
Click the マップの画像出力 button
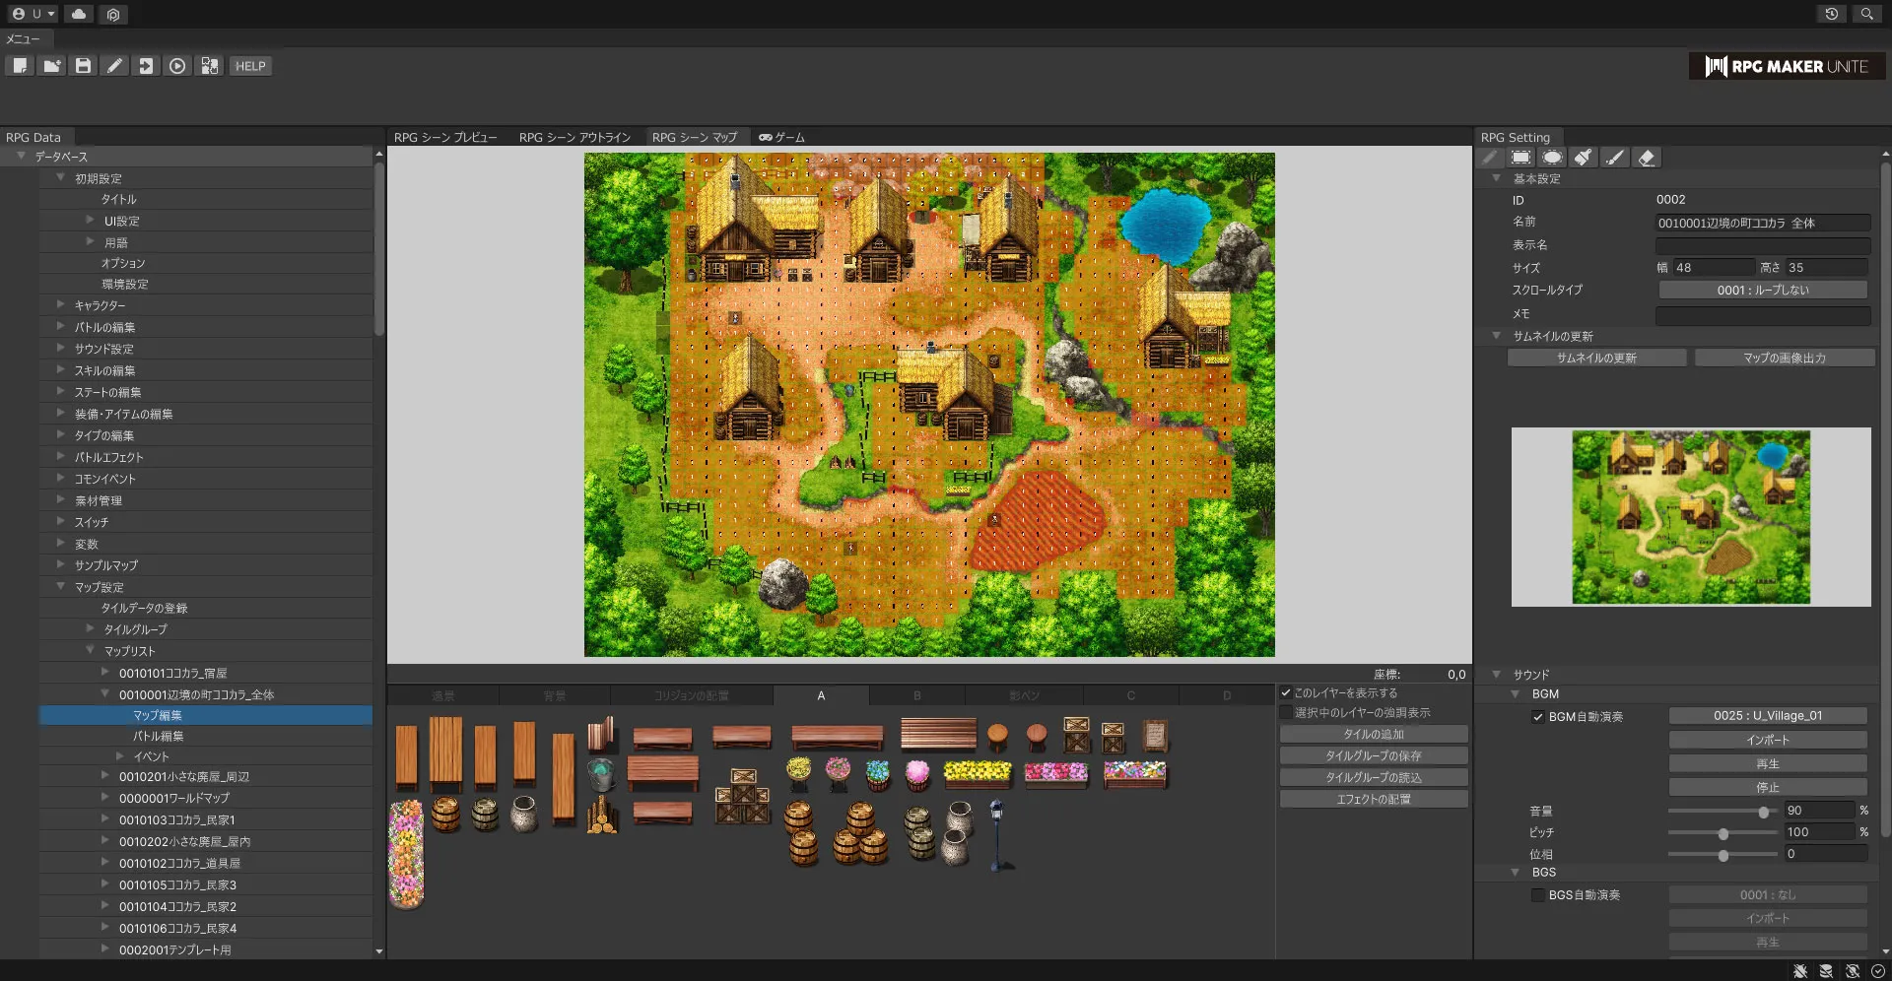click(x=1784, y=359)
